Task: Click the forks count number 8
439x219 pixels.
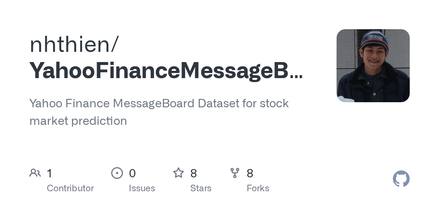Action: (250, 173)
